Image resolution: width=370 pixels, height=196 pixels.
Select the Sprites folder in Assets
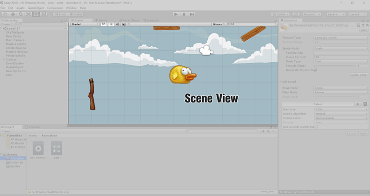click(15, 166)
